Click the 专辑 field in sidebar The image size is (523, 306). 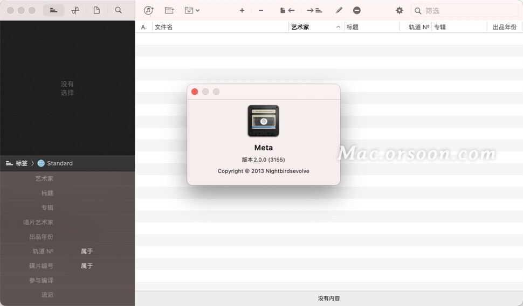pyautogui.click(x=67, y=207)
